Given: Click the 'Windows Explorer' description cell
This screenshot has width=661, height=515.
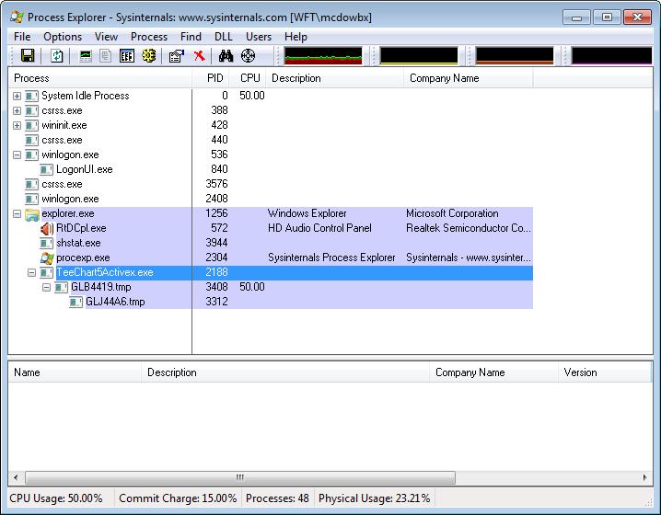Looking at the screenshot, I should (x=307, y=214).
